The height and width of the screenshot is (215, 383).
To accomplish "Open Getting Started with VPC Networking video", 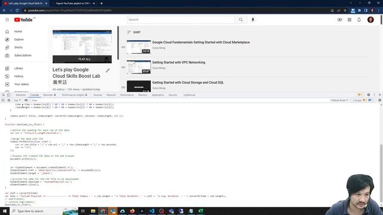I will [179, 62].
